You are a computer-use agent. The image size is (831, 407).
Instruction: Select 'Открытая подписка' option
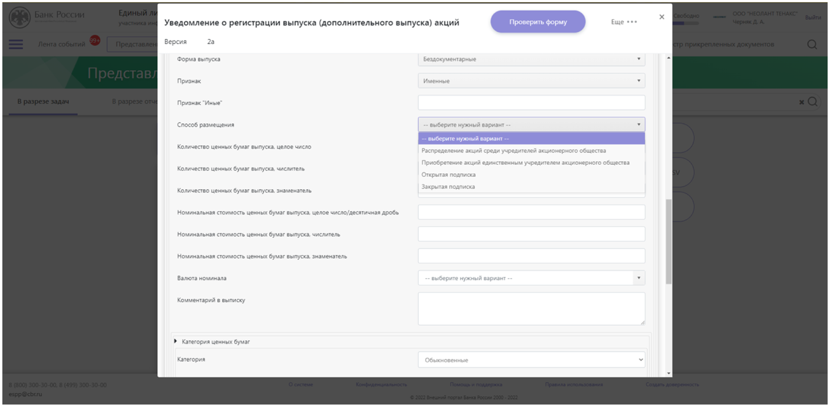pos(448,175)
